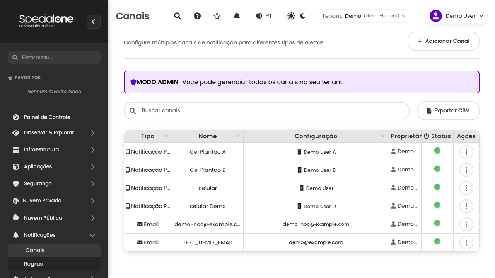Open the Demo User account dropdown arrow
The width and height of the screenshot is (495, 278).
(481, 16)
